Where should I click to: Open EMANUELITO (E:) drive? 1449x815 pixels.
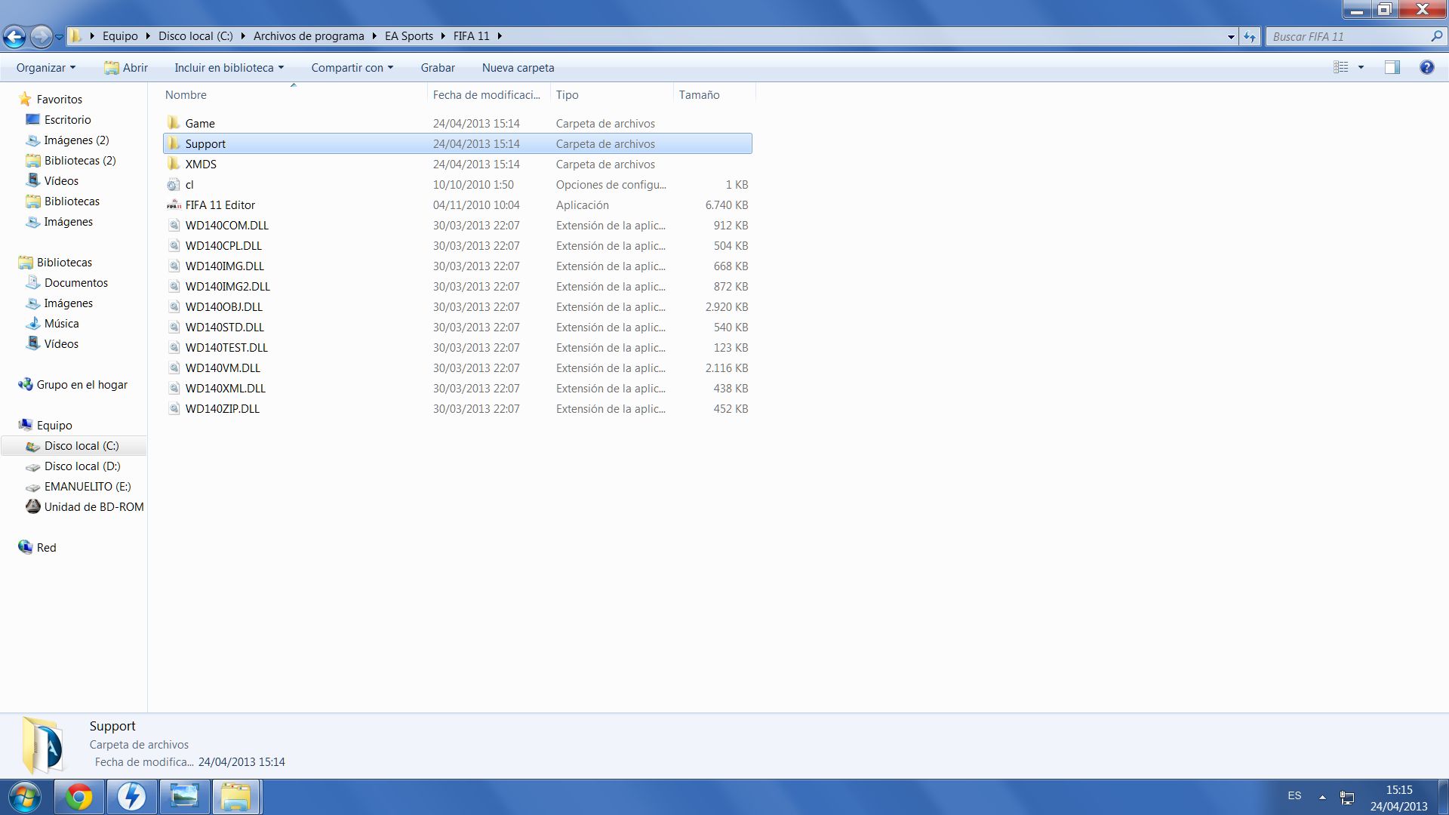pyautogui.click(x=87, y=486)
